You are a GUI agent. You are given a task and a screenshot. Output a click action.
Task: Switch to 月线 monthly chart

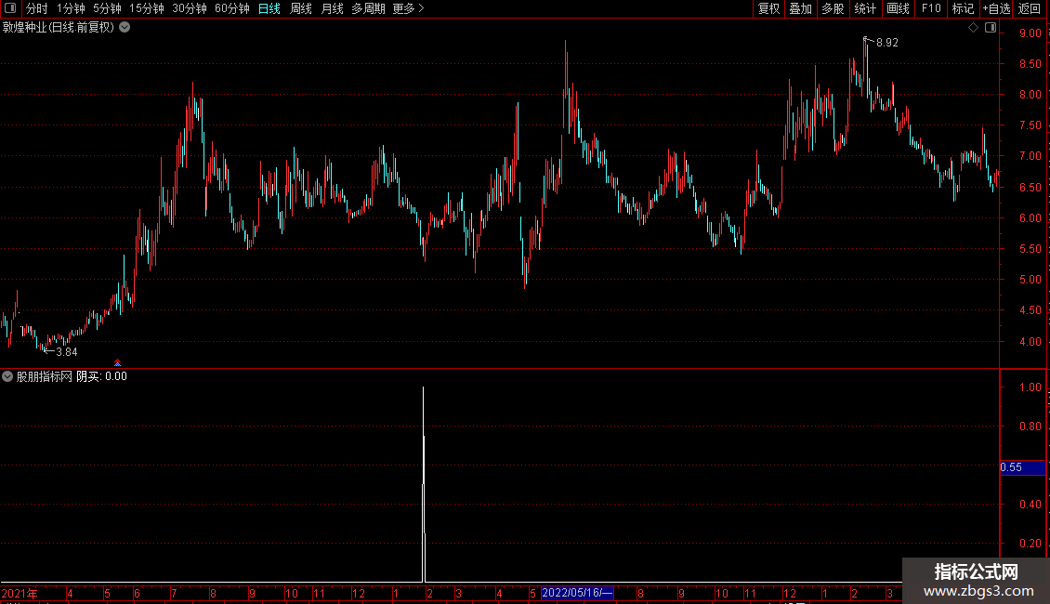tap(332, 8)
